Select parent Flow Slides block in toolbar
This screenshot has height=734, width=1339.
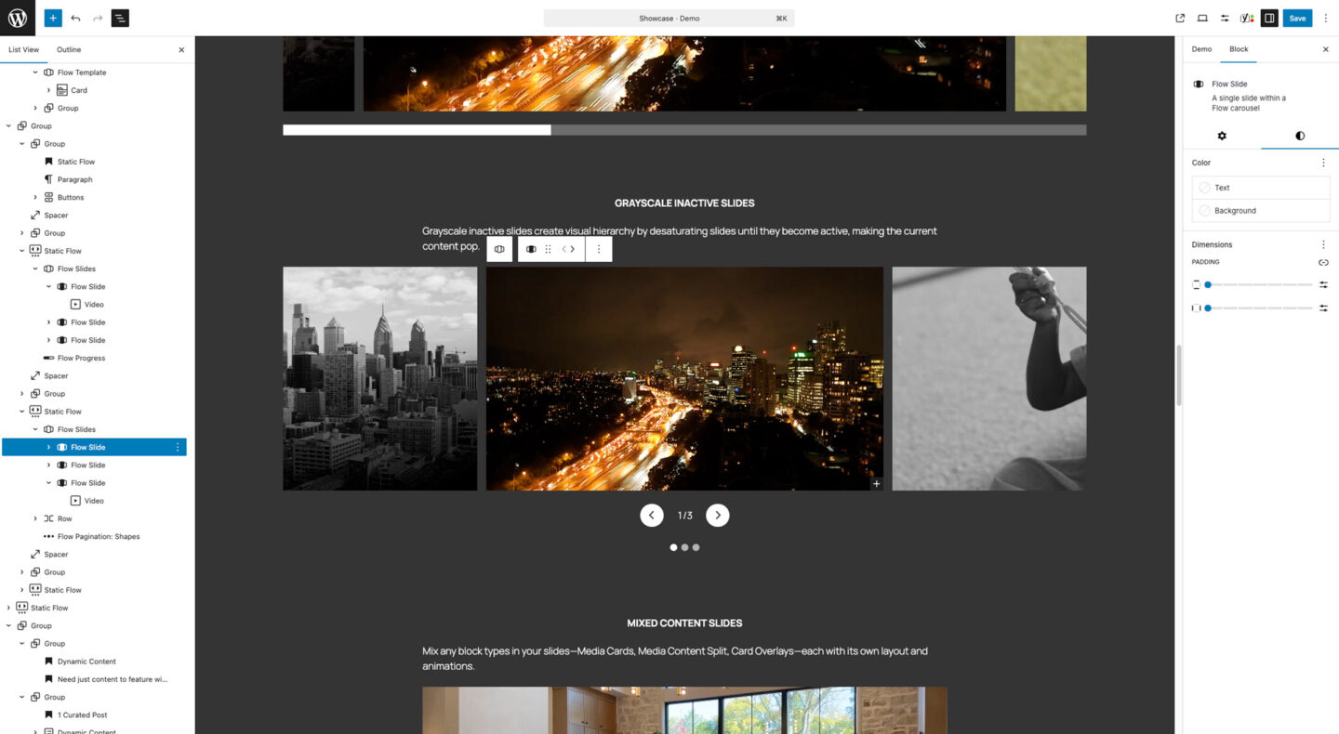(x=499, y=249)
